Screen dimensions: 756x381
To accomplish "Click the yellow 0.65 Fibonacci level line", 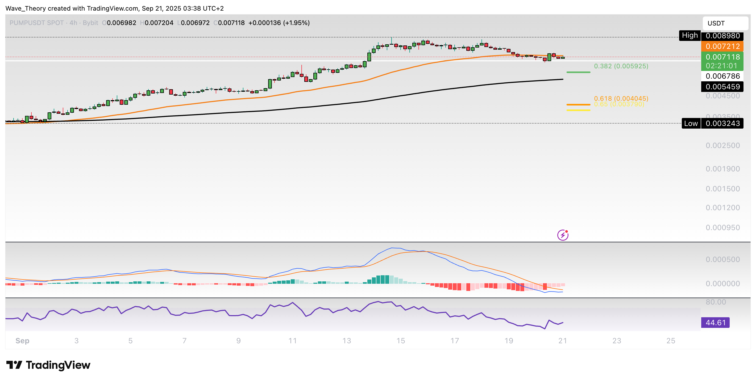I will [x=578, y=110].
